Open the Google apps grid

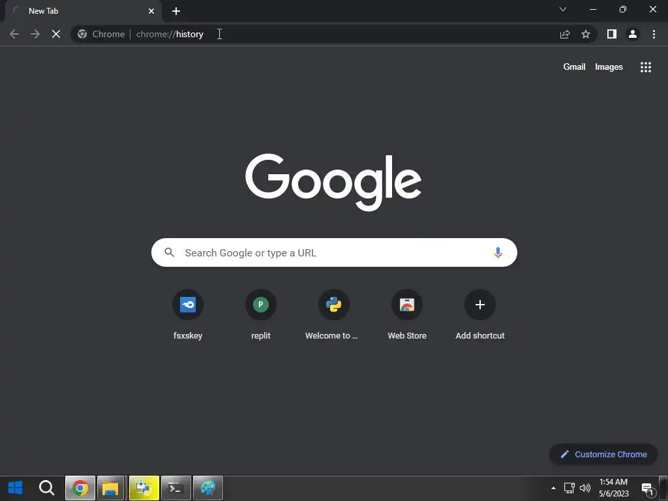[x=646, y=67]
